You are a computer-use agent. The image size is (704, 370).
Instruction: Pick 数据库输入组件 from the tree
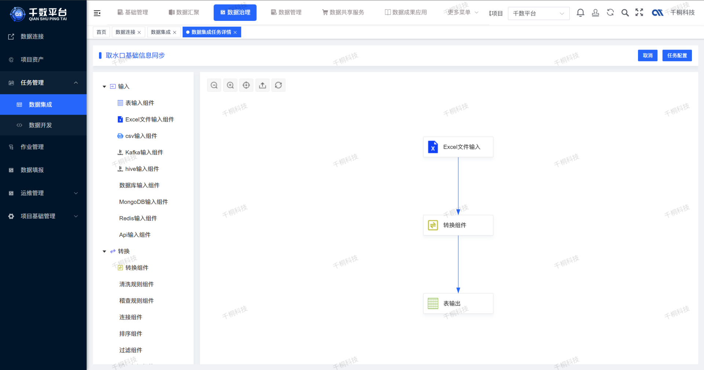tap(139, 185)
